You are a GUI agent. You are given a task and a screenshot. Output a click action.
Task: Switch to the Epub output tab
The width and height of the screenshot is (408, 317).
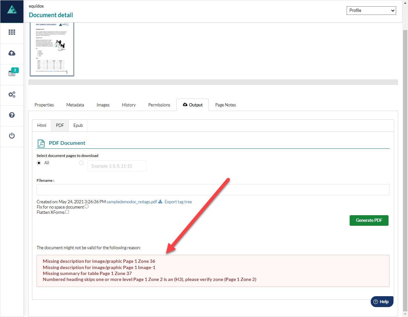78,125
